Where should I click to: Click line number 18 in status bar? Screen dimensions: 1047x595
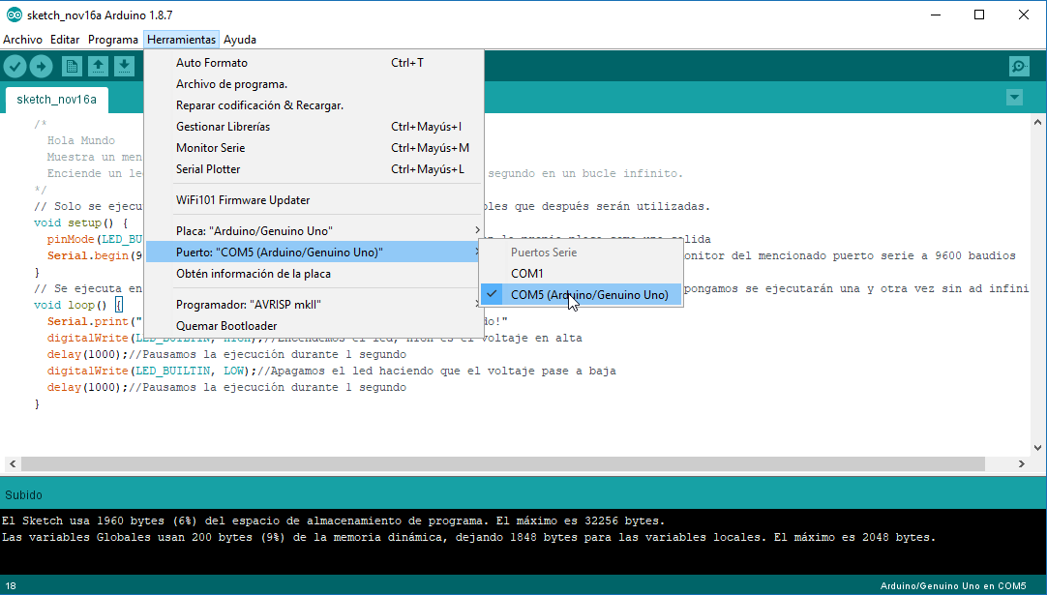11,585
